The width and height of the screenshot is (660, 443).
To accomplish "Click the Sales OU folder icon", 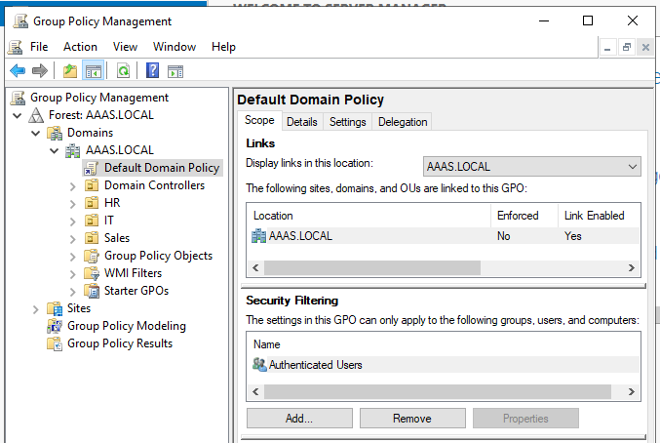I will click(x=92, y=238).
